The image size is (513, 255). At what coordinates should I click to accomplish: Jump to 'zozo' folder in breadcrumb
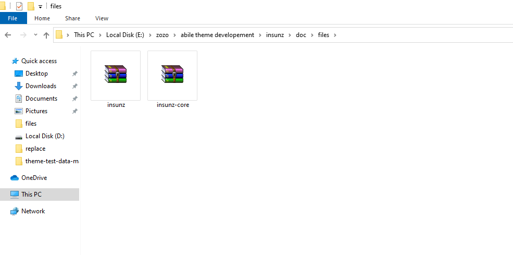click(x=162, y=35)
